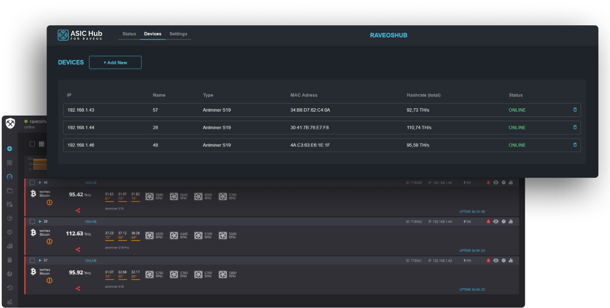Click the red bell alert icon on worker 48

(x=488, y=183)
